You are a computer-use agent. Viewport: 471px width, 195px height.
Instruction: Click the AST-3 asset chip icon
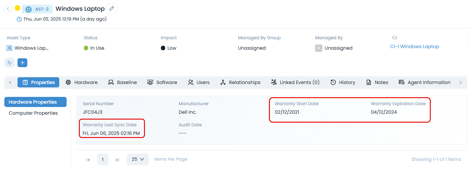29,9
